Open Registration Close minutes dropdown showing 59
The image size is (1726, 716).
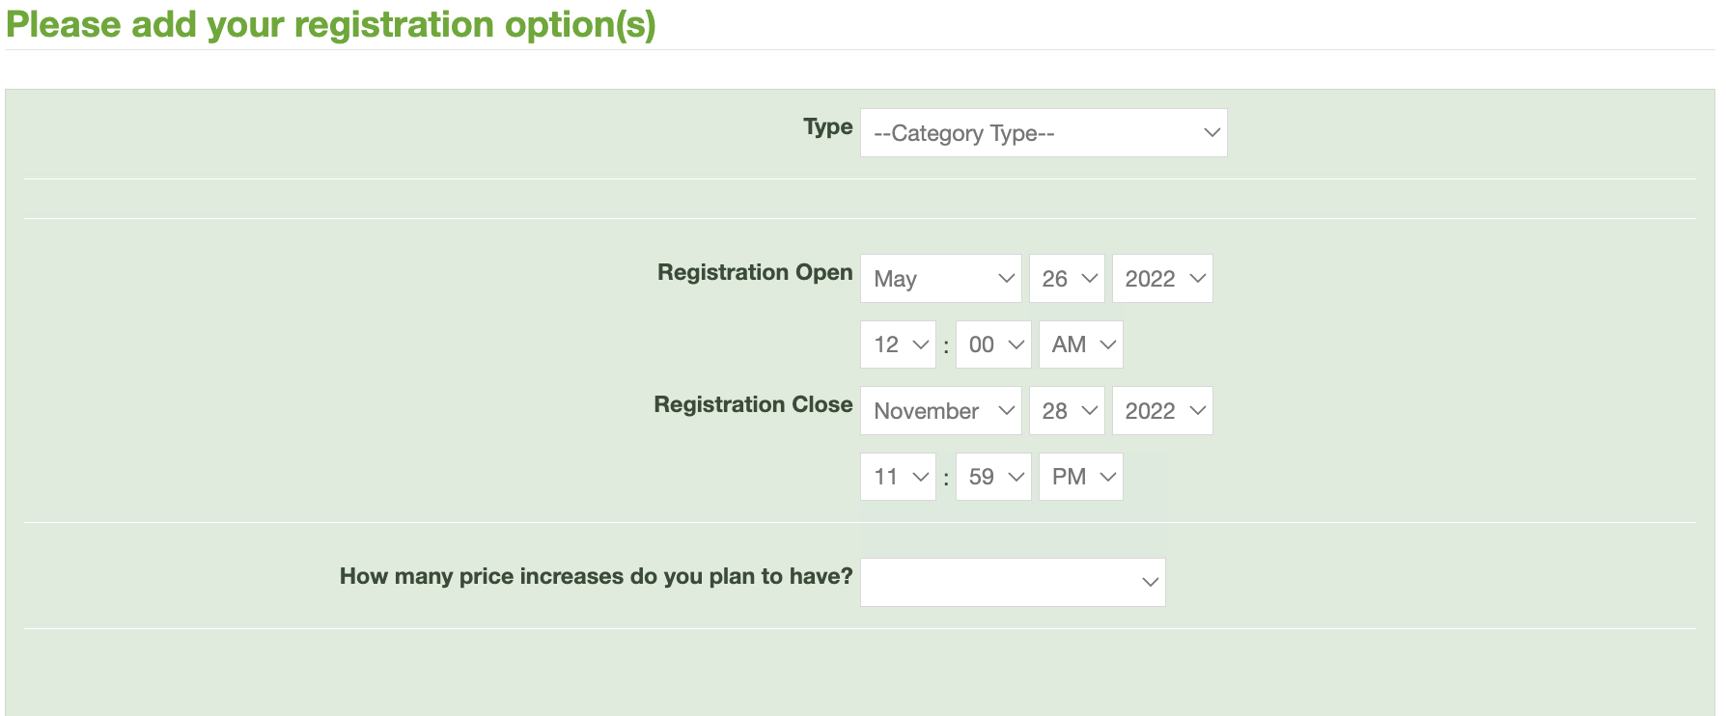tap(993, 477)
